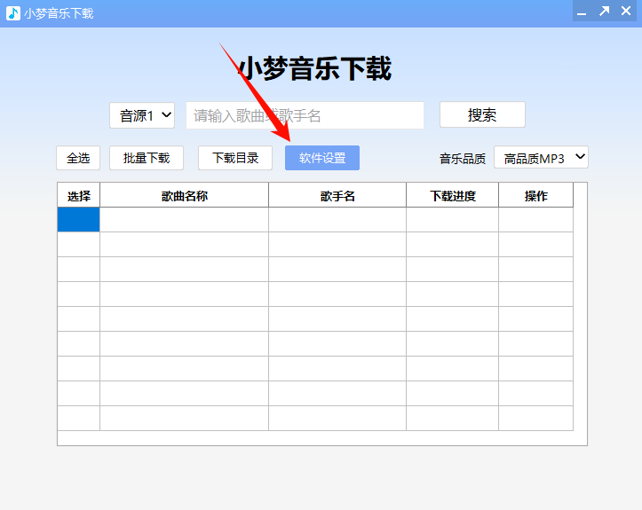This screenshot has height=510, width=642.
Task: Click the 选择 column header
Action: coord(79,195)
